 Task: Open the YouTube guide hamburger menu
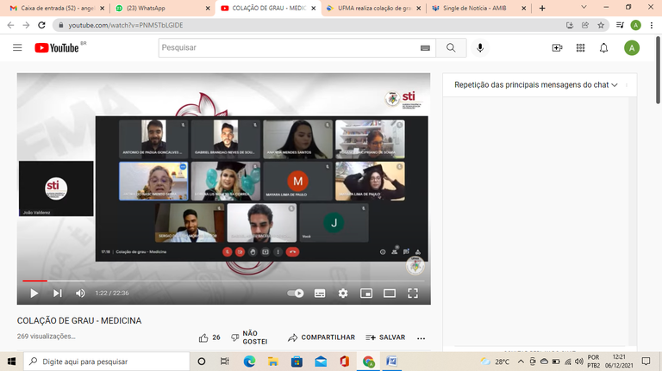17,48
